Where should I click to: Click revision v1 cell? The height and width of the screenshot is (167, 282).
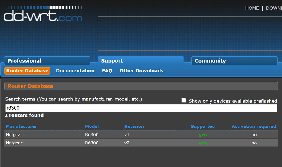pos(127,134)
